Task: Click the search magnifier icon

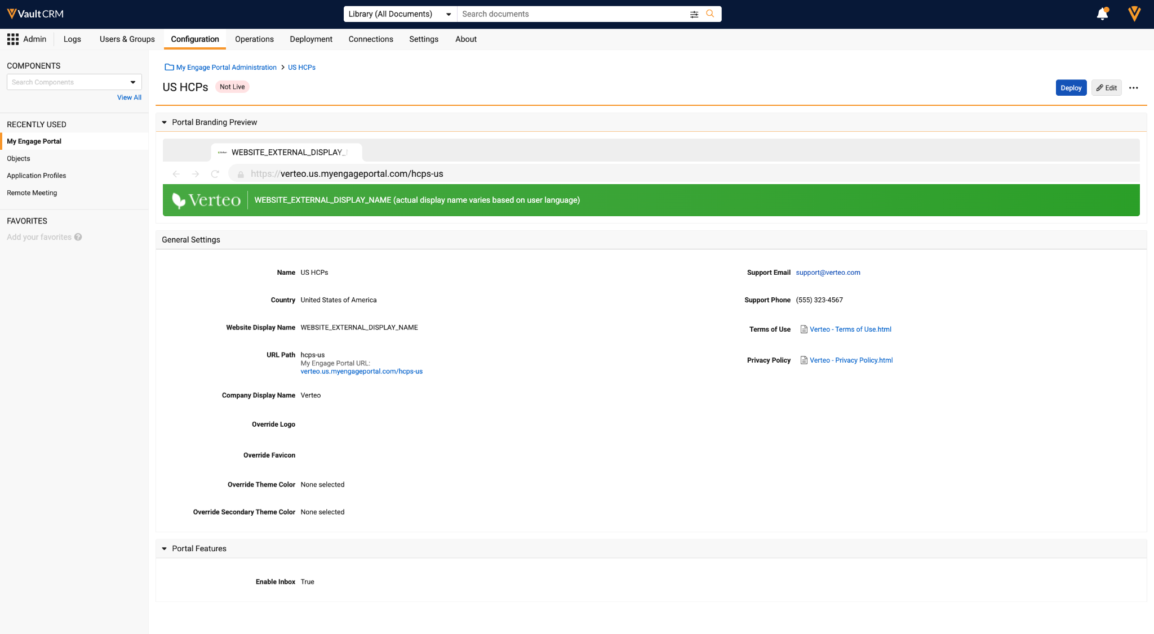Action: click(710, 14)
